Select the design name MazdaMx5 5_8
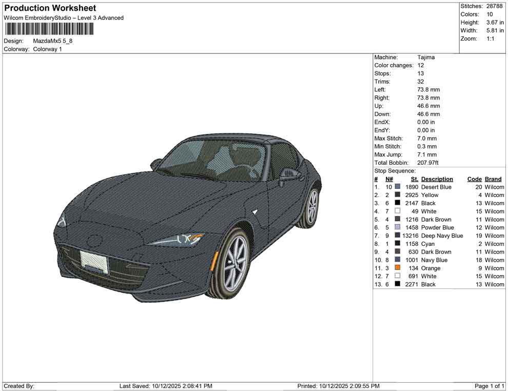The width and height of the screenshot is (508, 391). coord(53,41)
